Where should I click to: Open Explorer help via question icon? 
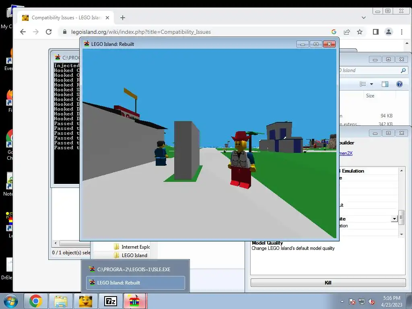[400, 84]
